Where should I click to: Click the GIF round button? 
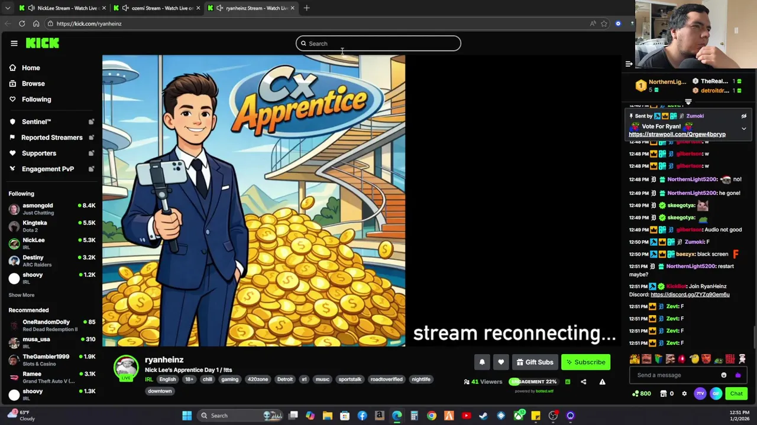tap(716, 394)
